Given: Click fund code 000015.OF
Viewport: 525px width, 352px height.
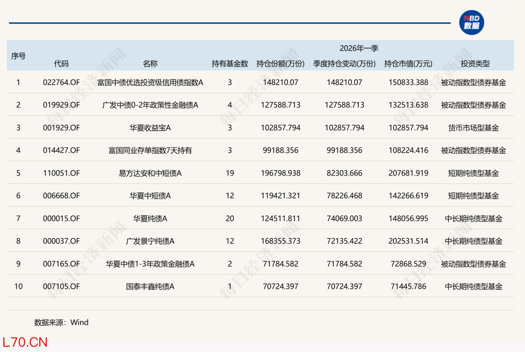Looking at the screenshot, I should (x=61, y=219).
